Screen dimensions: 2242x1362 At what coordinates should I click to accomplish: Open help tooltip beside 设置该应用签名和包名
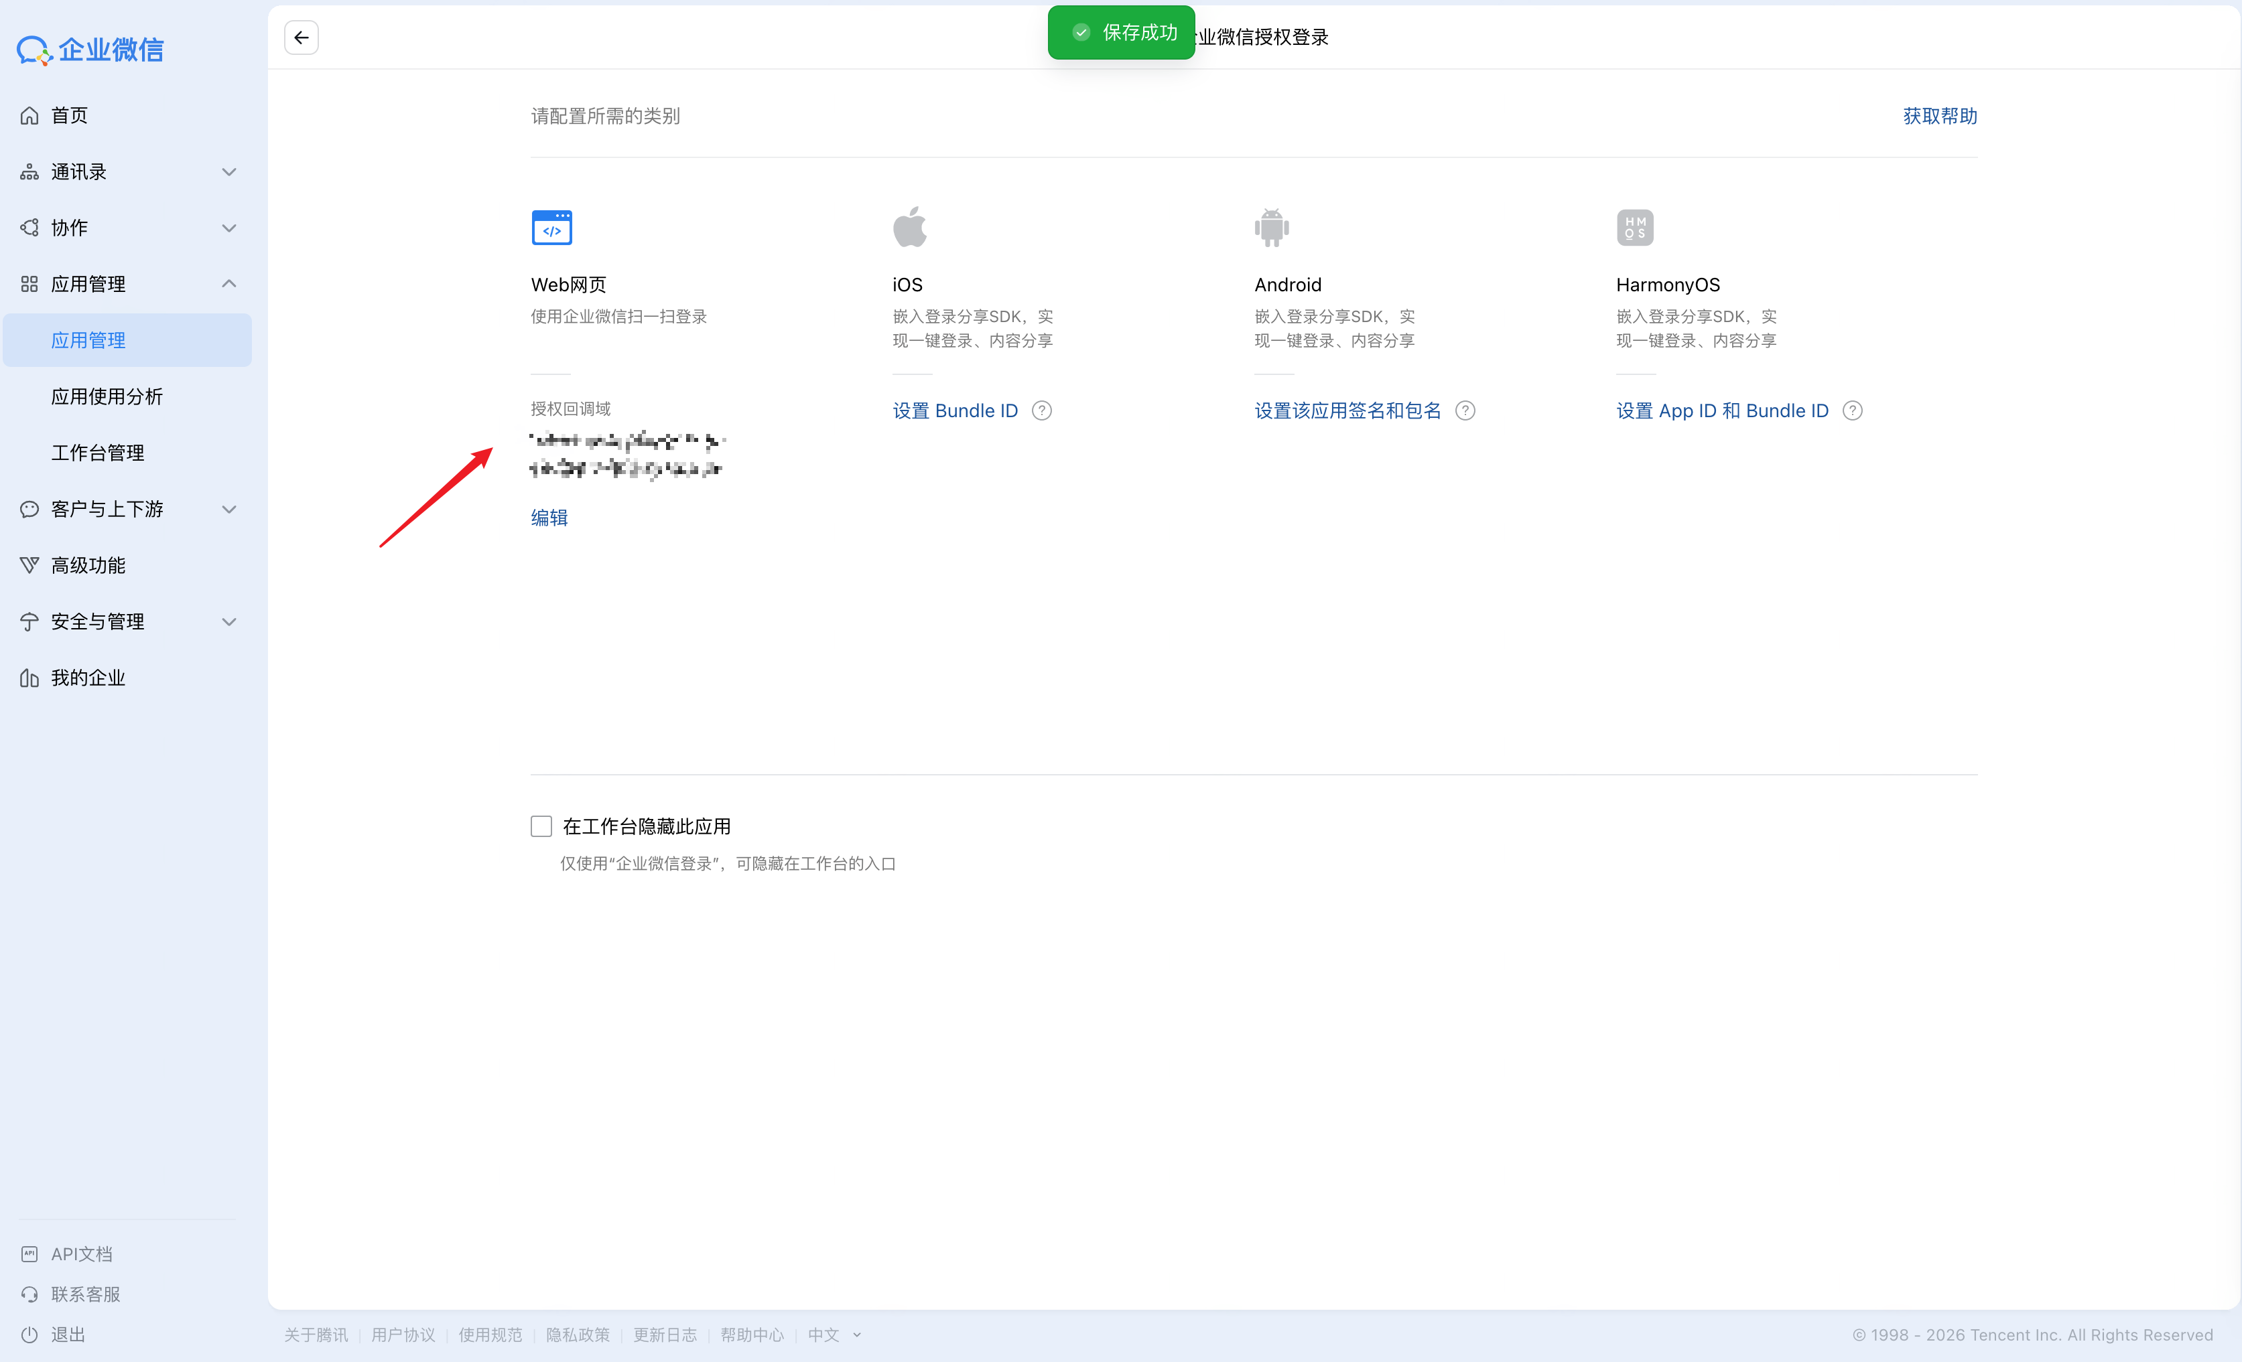click(x=1465, y=411)
